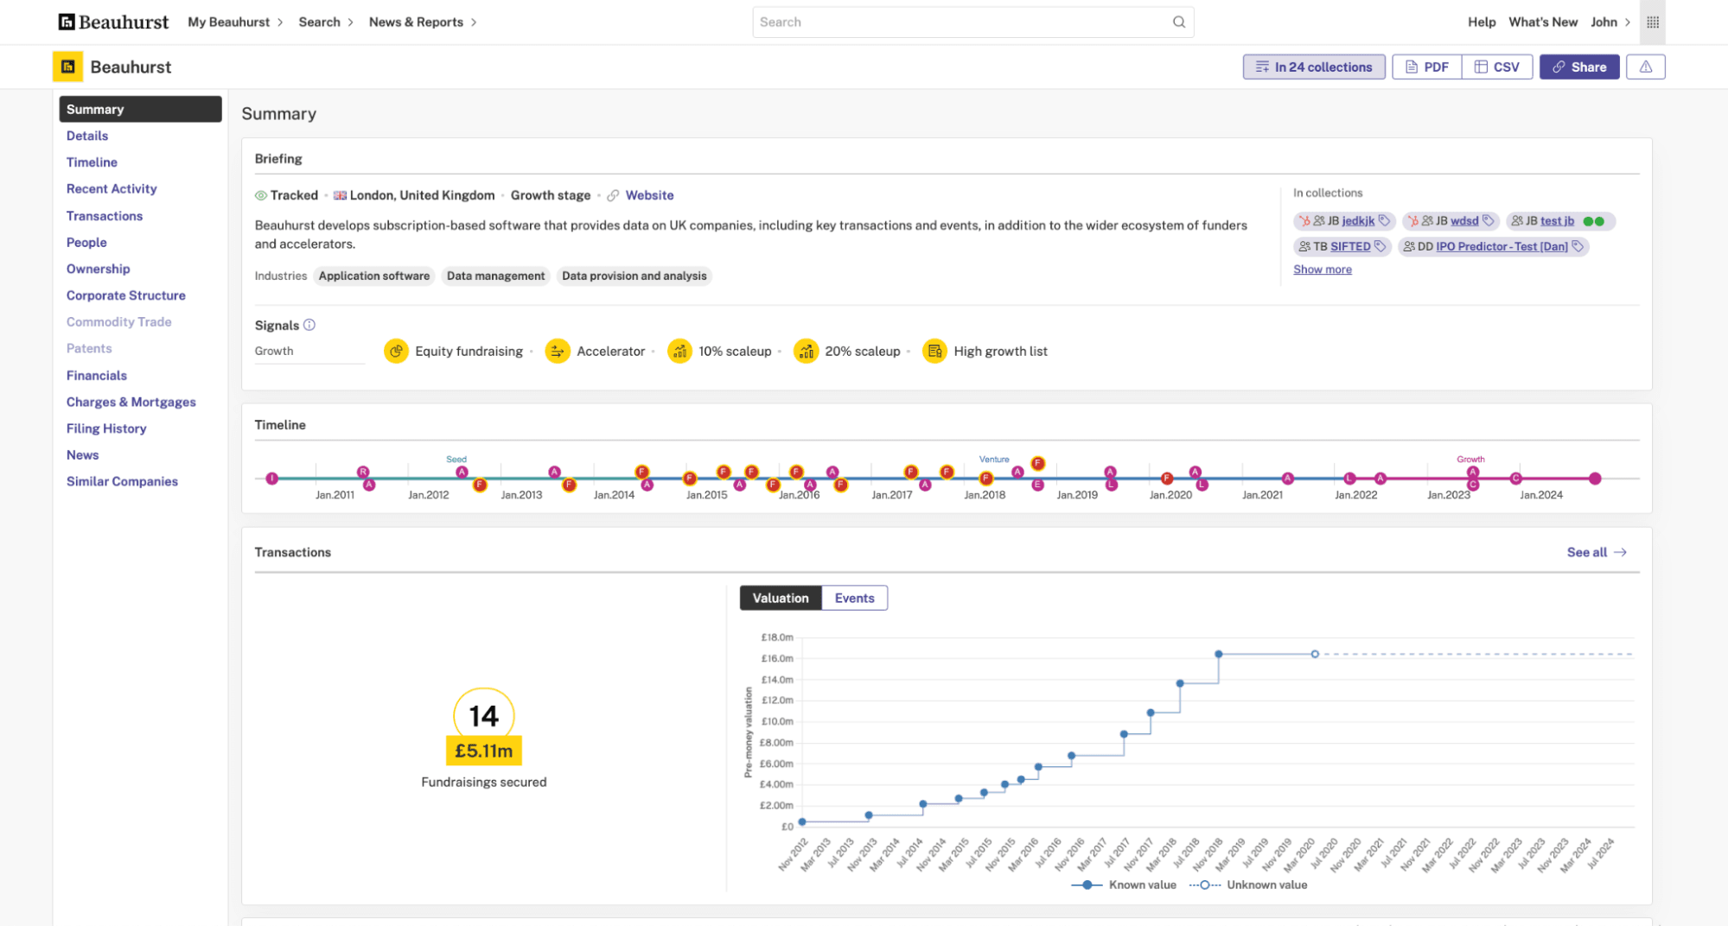
Task: Expand the News & Reports menu
Action: click(x=423, y=22)
